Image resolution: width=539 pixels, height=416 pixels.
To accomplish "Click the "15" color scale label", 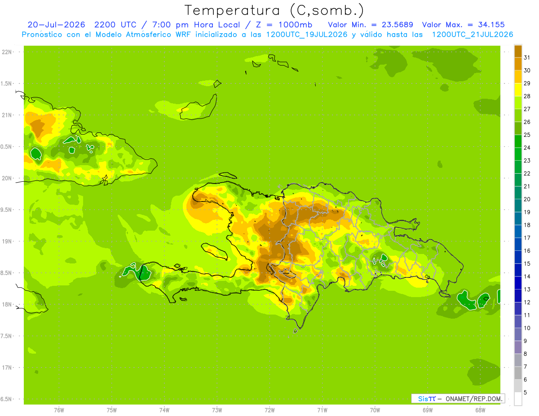I will (527, 264).
